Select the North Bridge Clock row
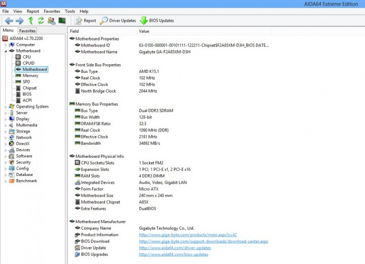The height and width of the screenshot is (264, 365). (116, 91)
